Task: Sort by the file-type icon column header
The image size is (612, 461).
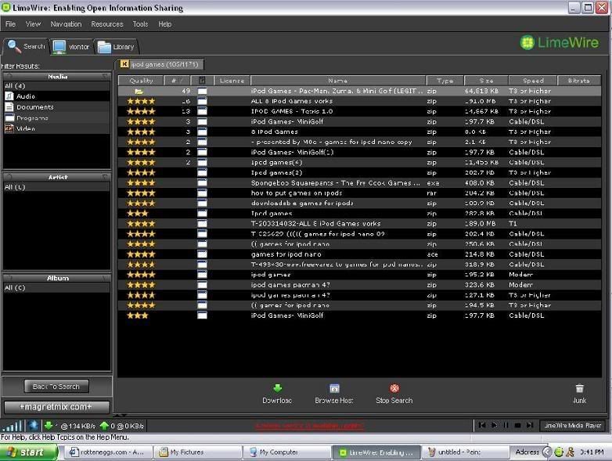Action: coord(202,81)
